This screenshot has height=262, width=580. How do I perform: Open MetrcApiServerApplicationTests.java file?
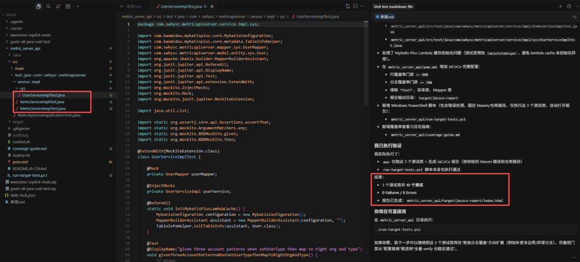click(x=49, y=115)
